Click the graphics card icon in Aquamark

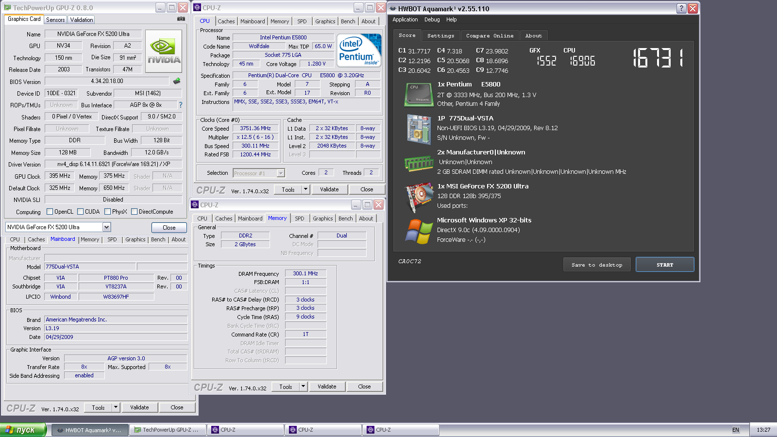(x=419, y=197)
